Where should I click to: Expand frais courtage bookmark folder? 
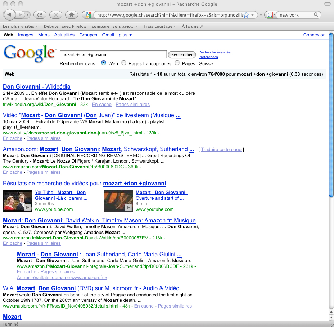click(x=160, y=26)
